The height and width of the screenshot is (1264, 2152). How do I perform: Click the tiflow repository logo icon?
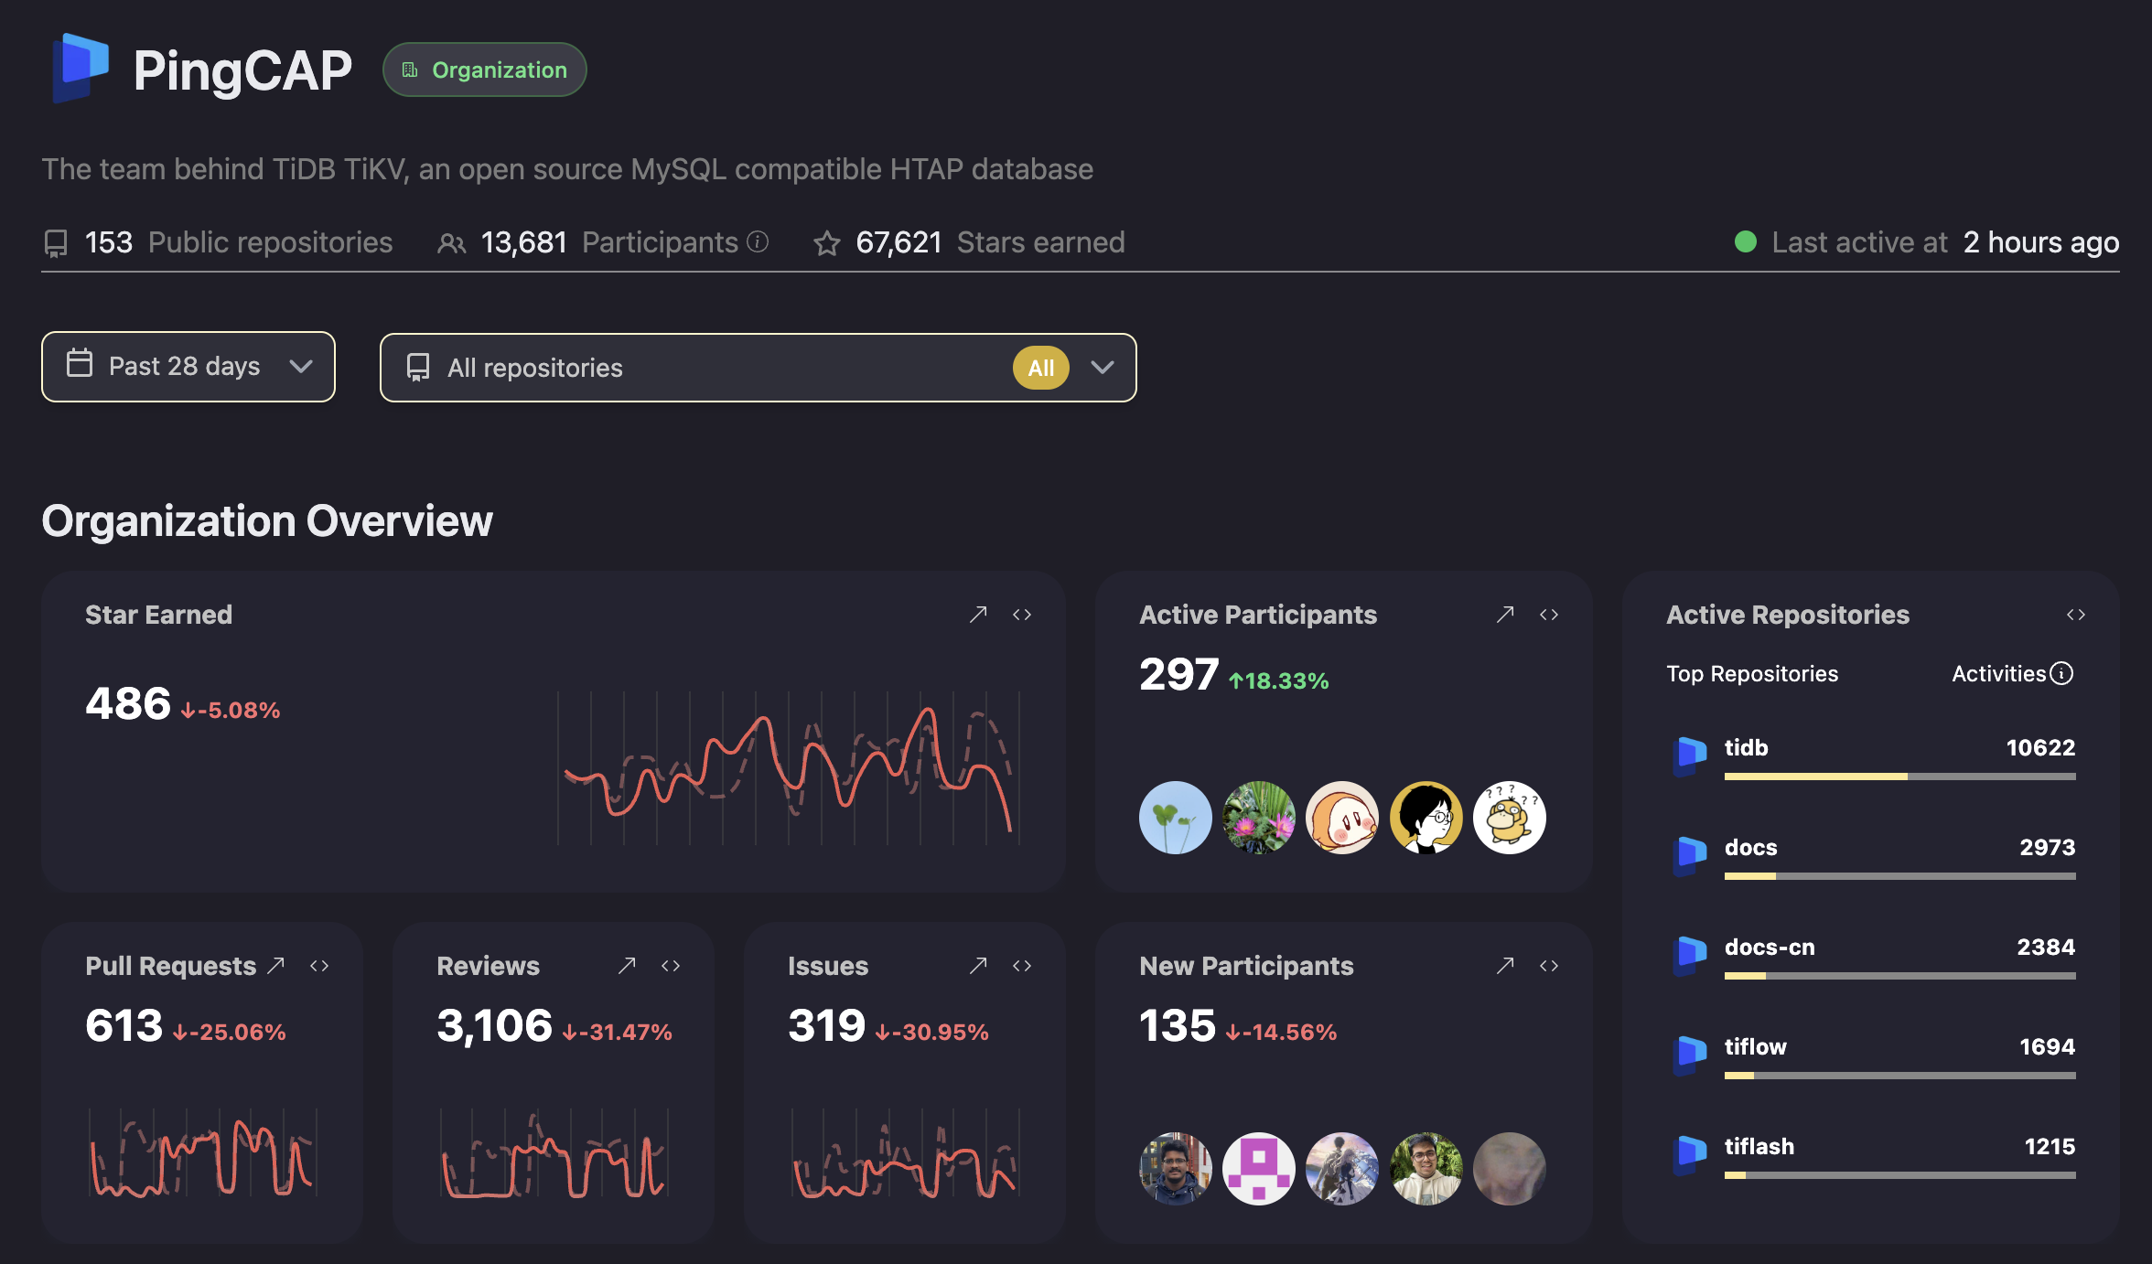(1690, 1055)
